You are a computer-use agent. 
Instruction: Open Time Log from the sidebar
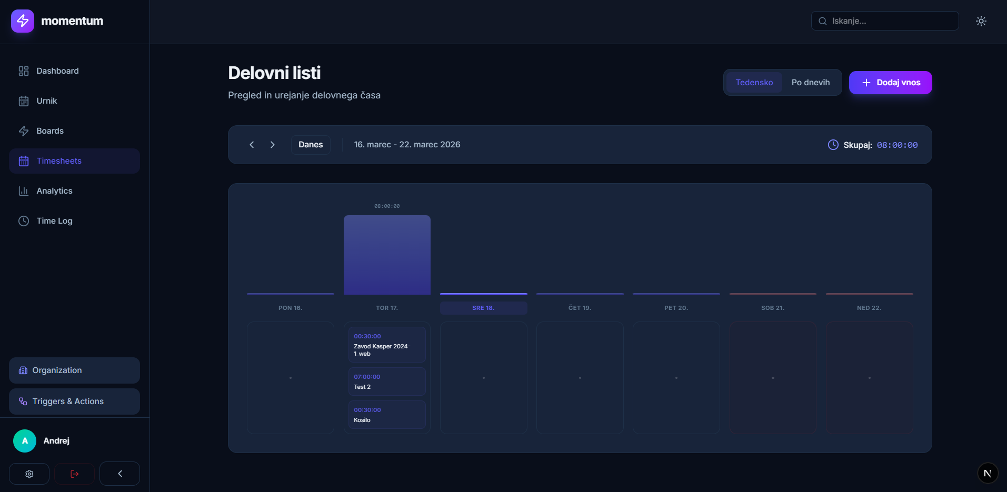(x=54, y=221)
